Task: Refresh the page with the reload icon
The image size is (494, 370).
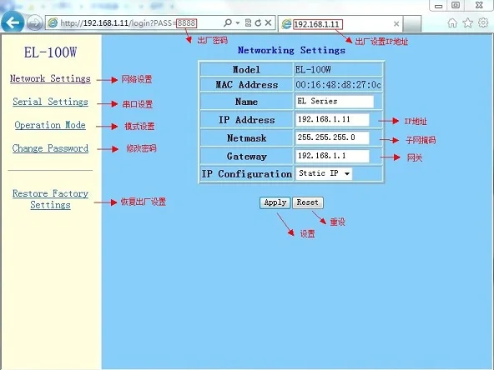Action: [258, 22]
